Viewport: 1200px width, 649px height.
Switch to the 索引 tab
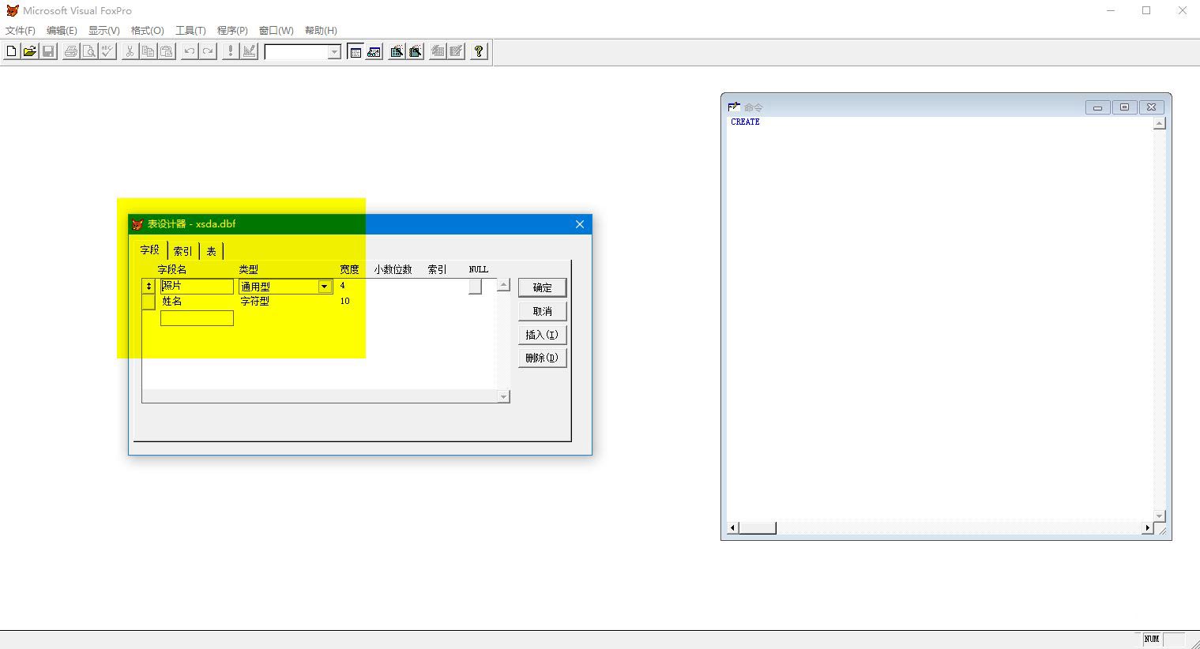pos(182,251)
